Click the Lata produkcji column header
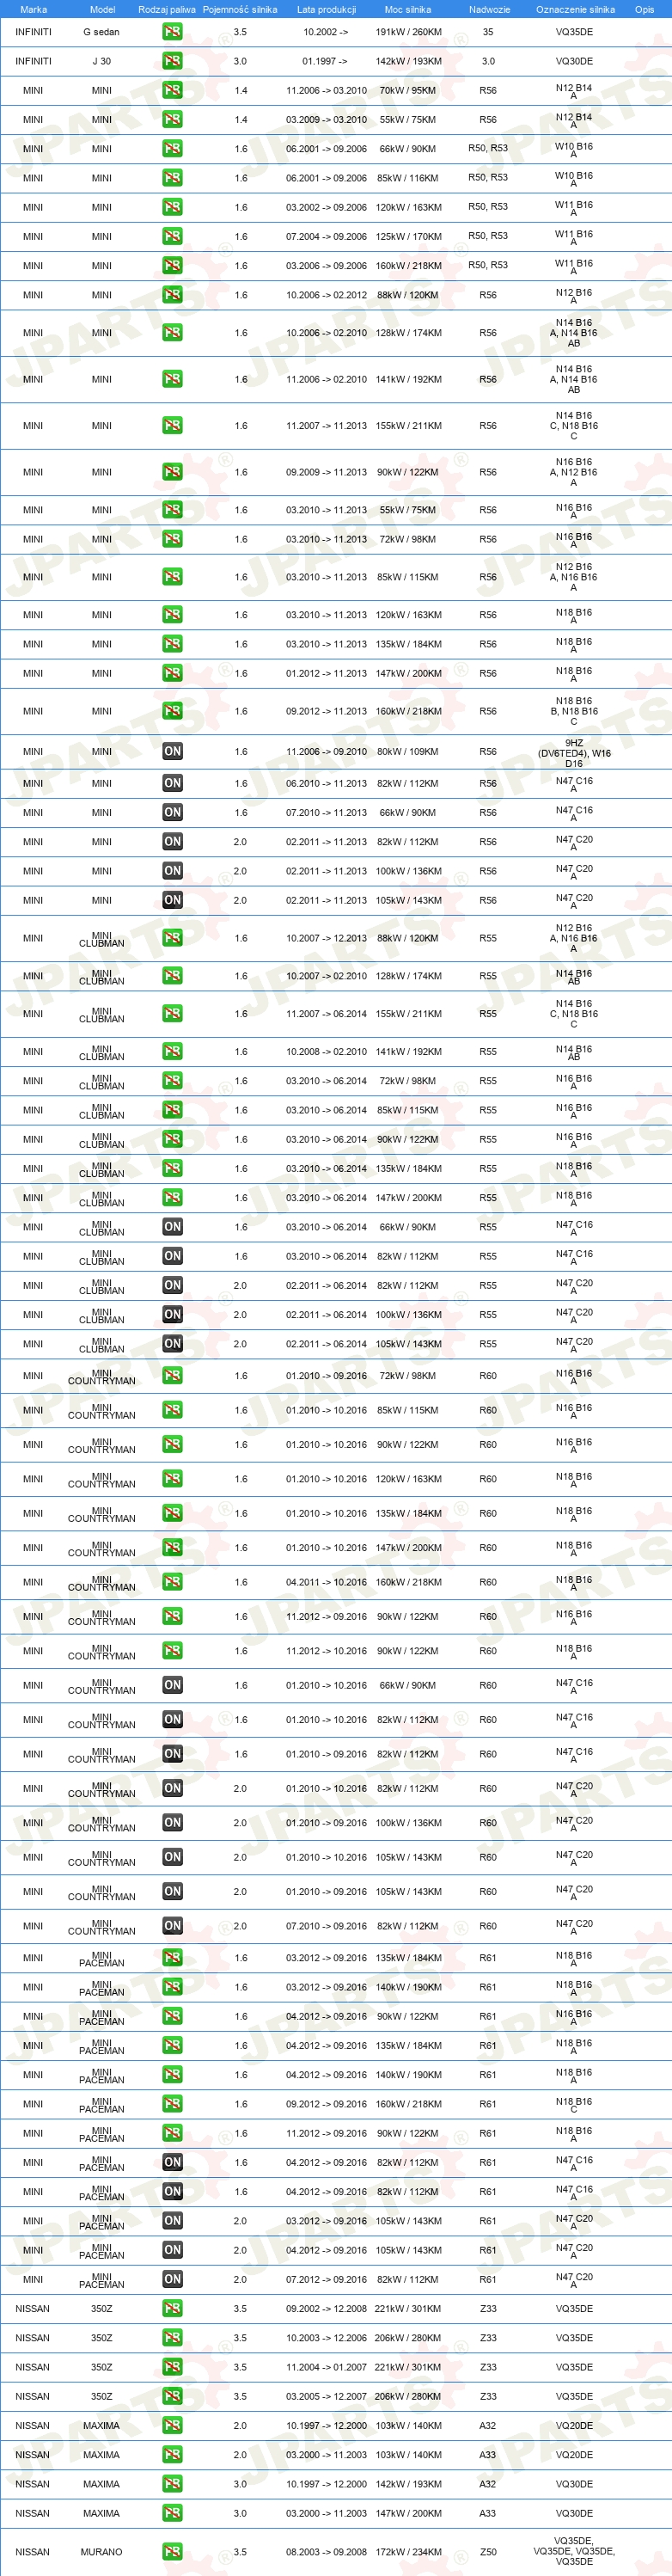672x2576 pixels. point(326,9)
